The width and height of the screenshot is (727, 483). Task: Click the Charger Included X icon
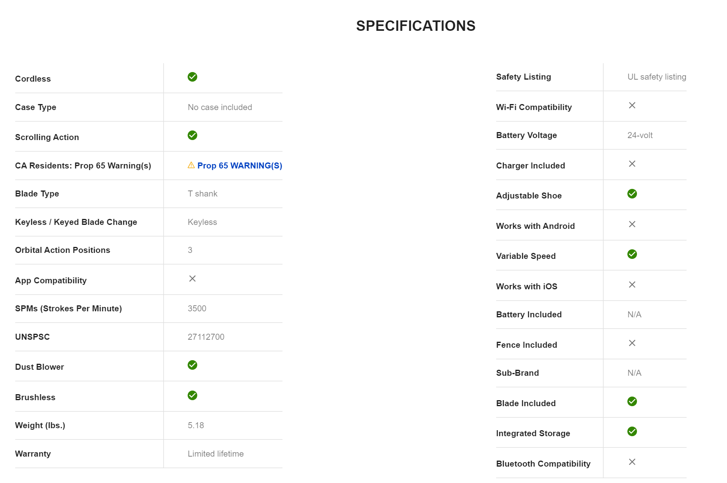click(632, 164)
